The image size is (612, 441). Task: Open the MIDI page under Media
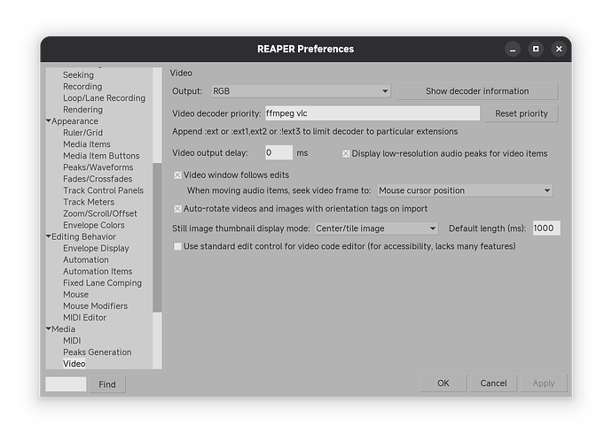72,341
